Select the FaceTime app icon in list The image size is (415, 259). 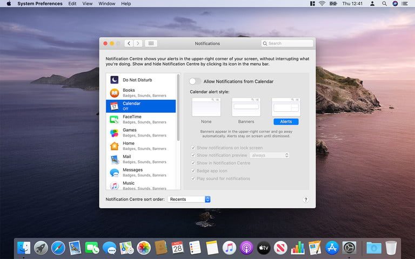click(x=115, y=119)
